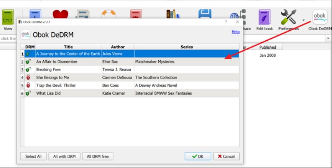
Task: Click author cell Jules Verne
Action: click(118, 54)
